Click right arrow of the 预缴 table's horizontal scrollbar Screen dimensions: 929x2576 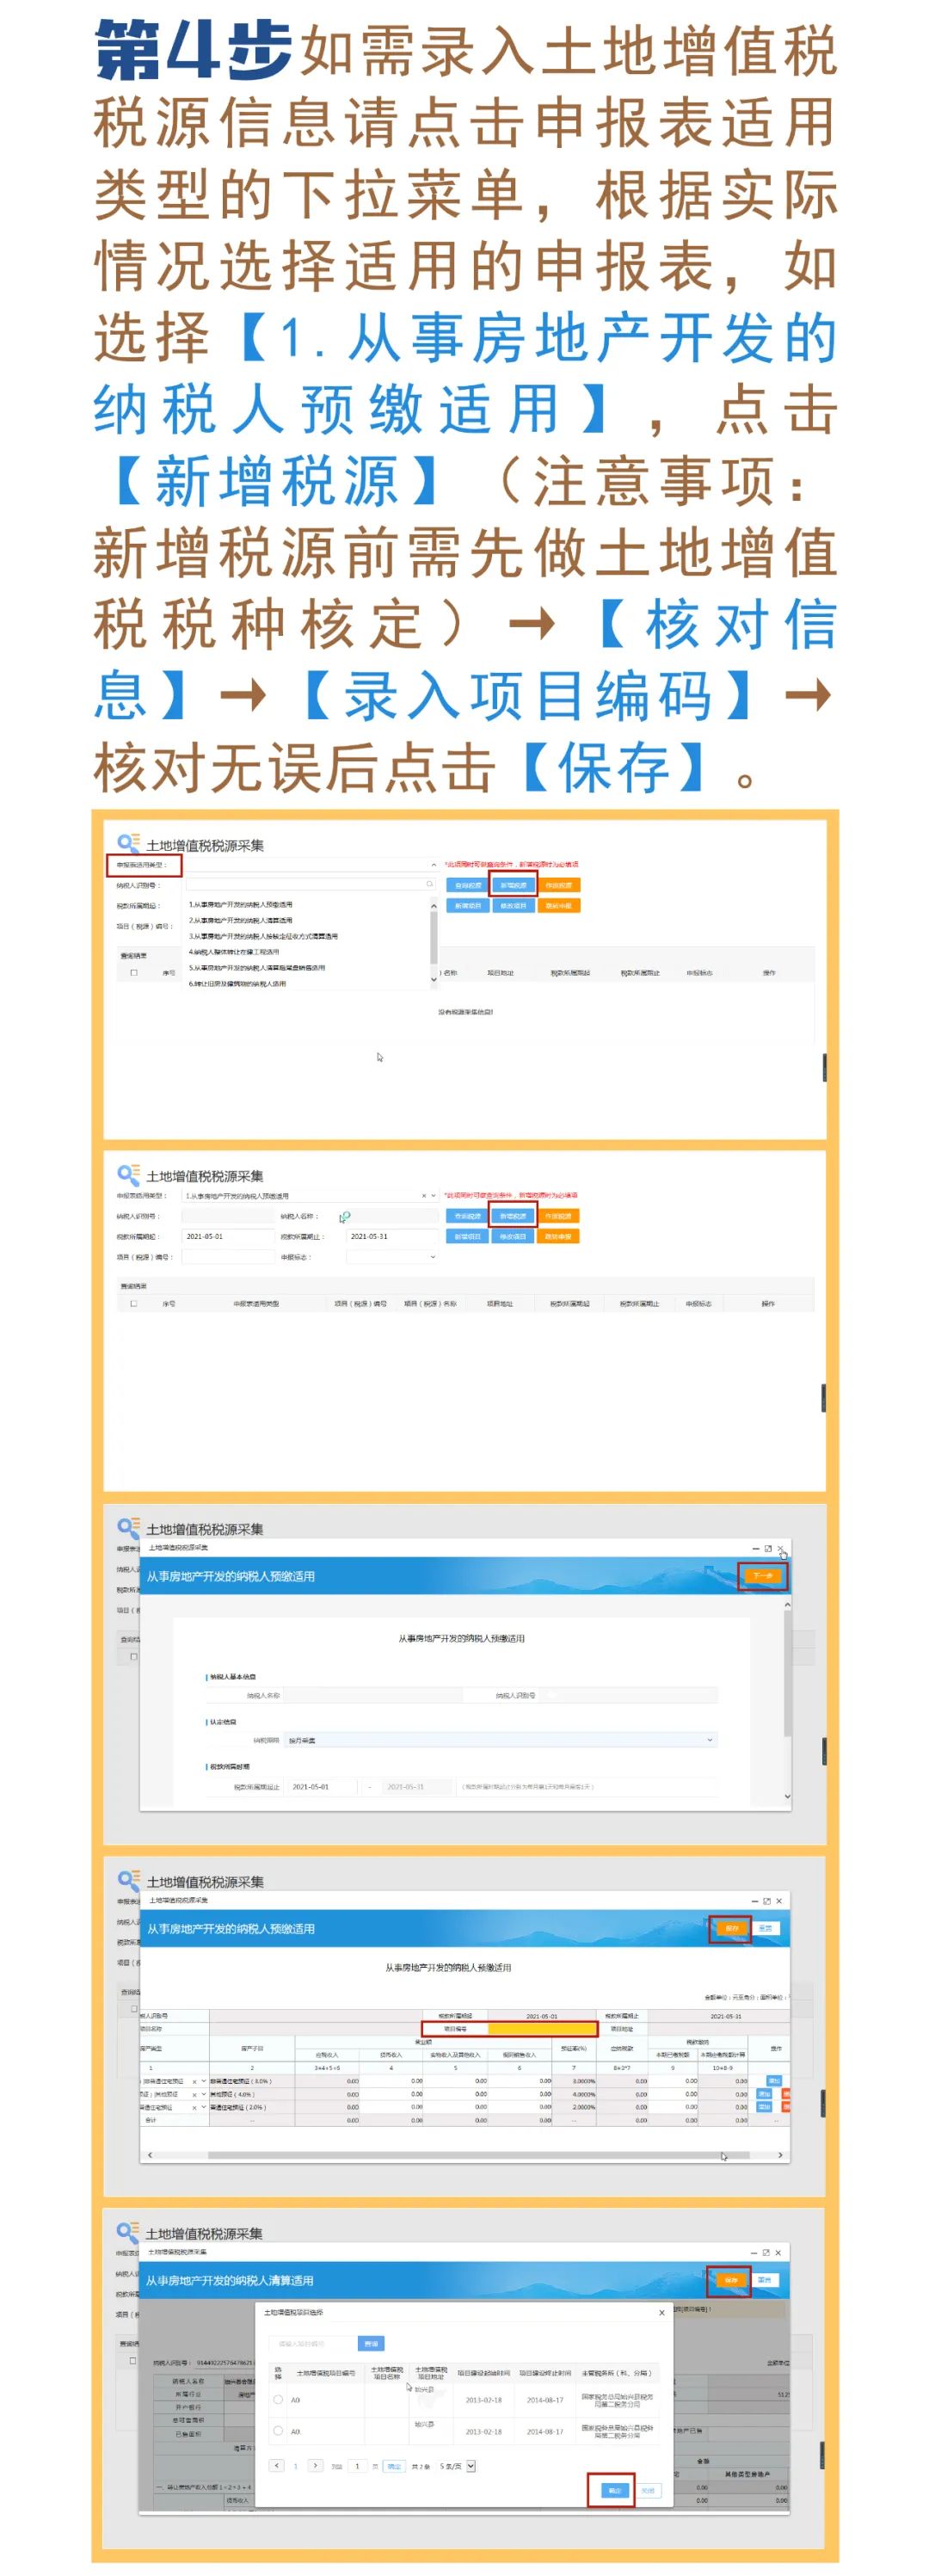coord(780,2155)
